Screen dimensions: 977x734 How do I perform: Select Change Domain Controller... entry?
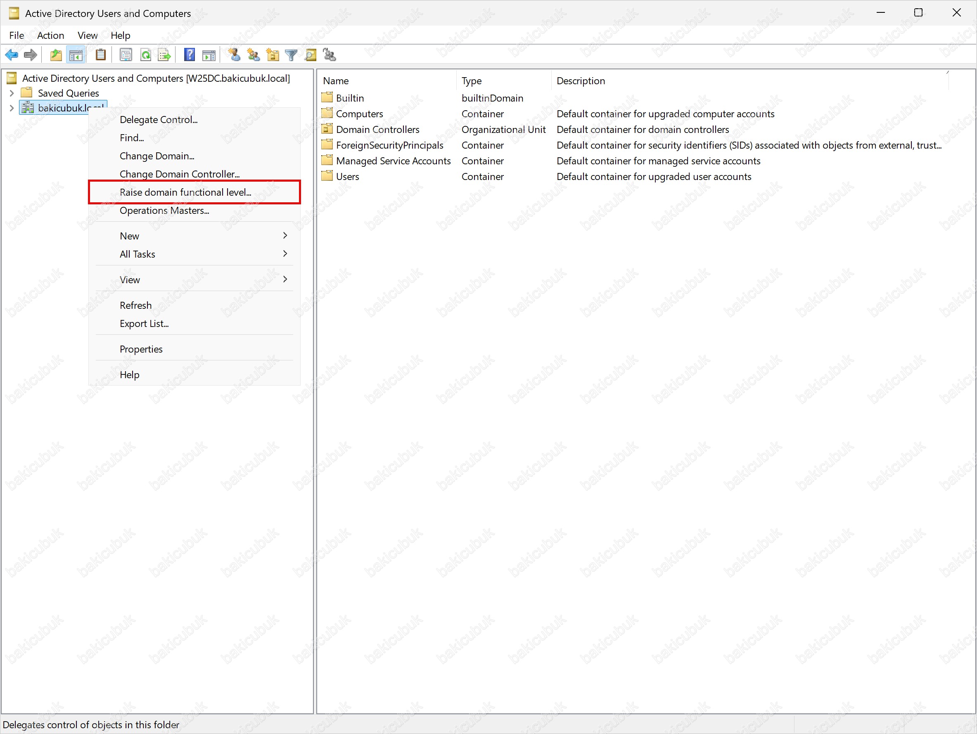click(194, 174)
